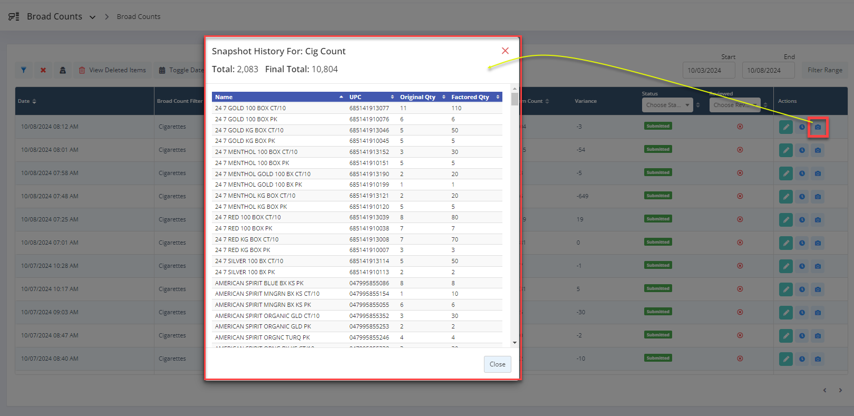Toggle reviewed mark for 10/08/2024 07:48 AM row
This screenshot has height=416, width=854.
(x=740, y=196)
